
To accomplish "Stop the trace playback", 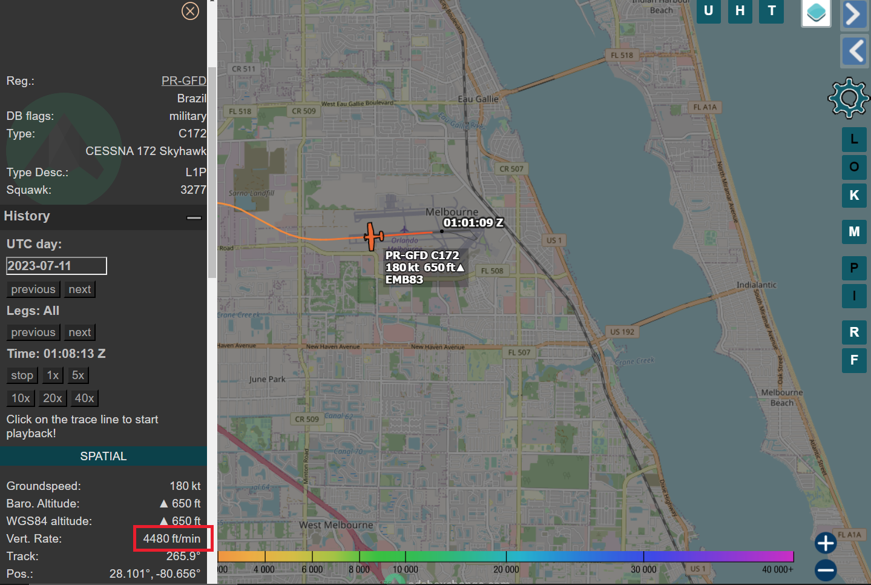I will click(22, 375).
